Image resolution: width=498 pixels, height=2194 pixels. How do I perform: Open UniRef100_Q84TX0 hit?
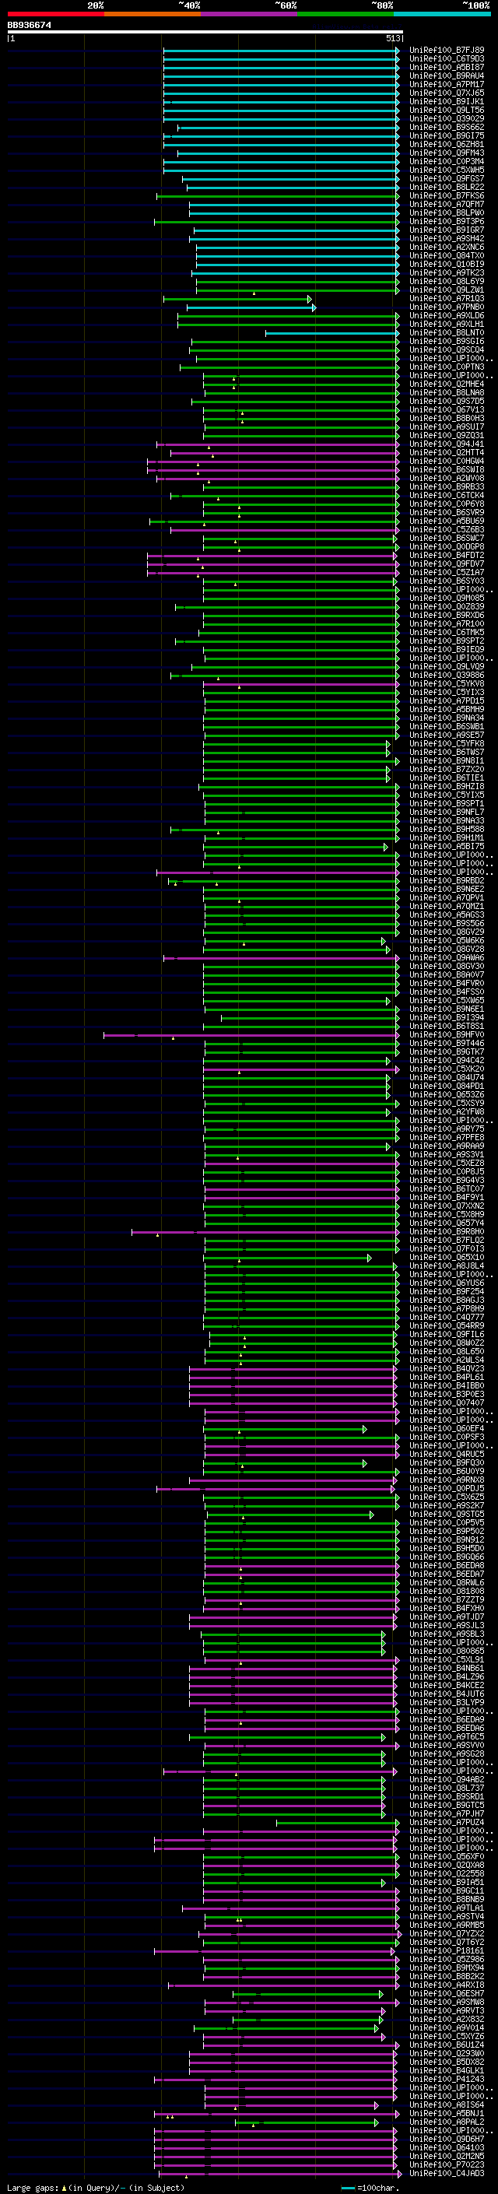coord(447,255)
